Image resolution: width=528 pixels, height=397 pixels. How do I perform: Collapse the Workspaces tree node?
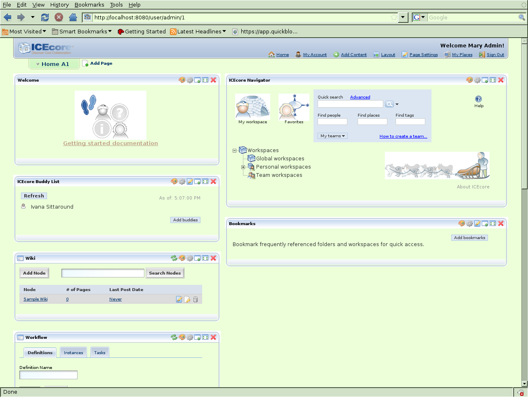coord(234,150)
